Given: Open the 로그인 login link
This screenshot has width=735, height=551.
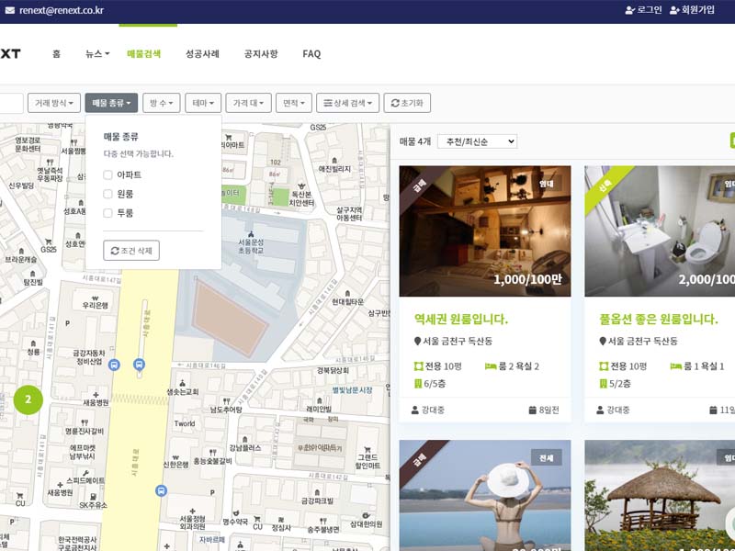Looking at the screenshot, I should (644, 10).
